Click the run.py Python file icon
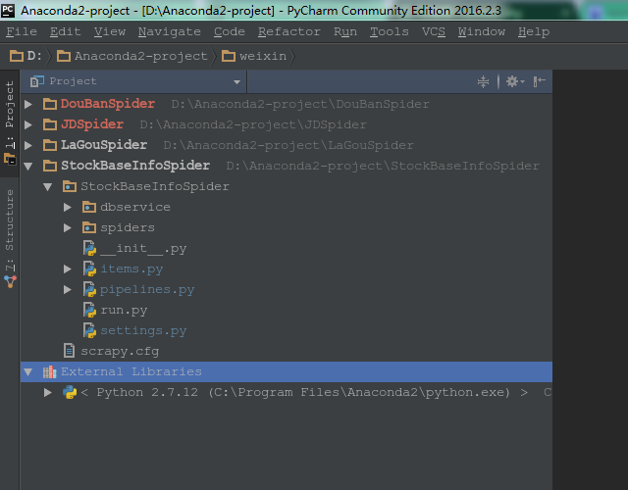This screenshot has height=490, width=628. [89, 310]
